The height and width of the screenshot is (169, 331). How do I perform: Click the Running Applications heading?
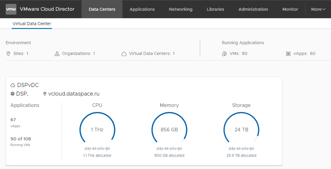coord(243,43)
